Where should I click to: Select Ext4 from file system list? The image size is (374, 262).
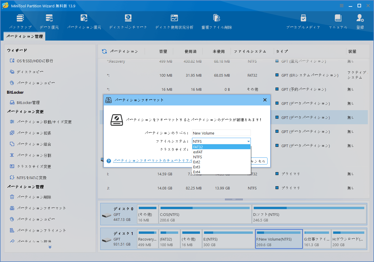click(x=221, y=172)
